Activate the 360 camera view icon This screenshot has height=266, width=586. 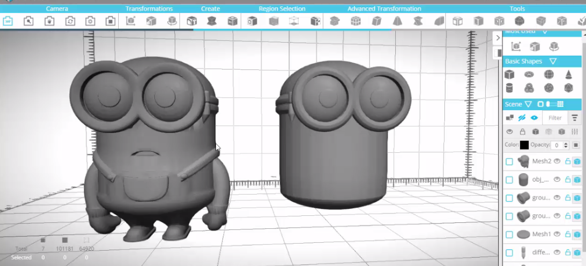point(8,21)
